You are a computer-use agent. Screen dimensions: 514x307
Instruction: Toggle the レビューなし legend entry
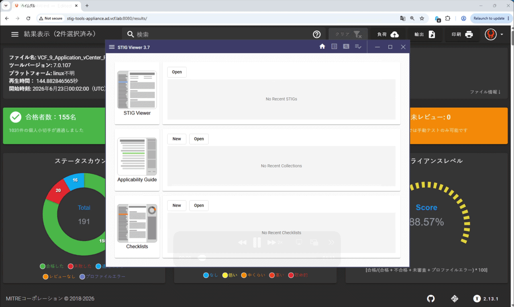[x=59, y=277]
